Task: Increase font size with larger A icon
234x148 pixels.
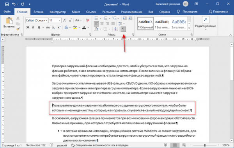Action: click(65, 20)
